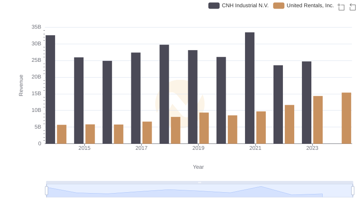The image size is (361, 208).
Task: Click the y-axis label 30B
Action: coord(37,44)
